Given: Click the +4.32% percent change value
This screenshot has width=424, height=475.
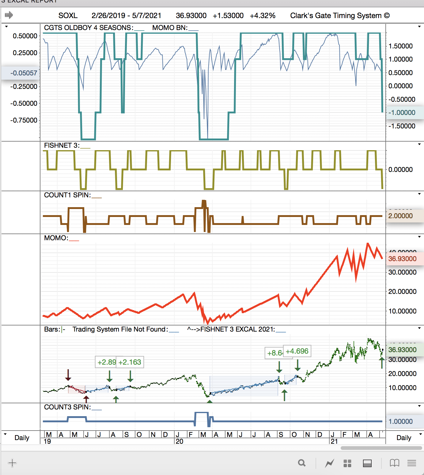Looking at the screenshot, I should (263, 16).
